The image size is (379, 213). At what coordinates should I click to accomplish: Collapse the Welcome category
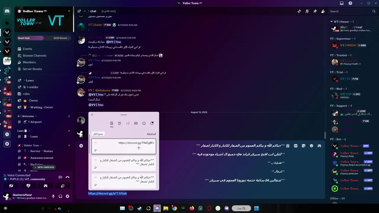tap(28, 116)
